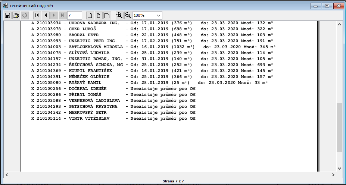
Task: Go to the previous page
Action: (46, 15)
